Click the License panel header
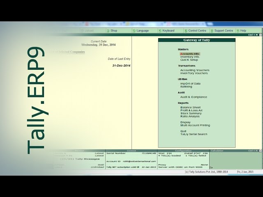The width and height of the screenshot is (263, 197). coord(131,151)
